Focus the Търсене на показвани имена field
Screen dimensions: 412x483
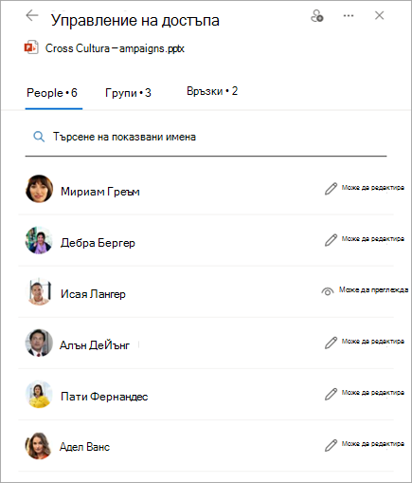(x=206, y=138)
